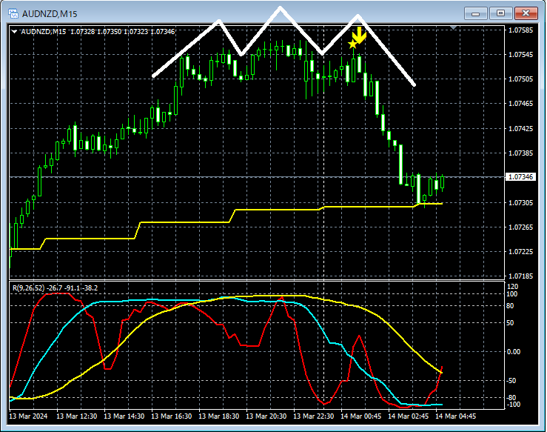Click the 13 Mar 22:30 time label
The image size is (547, 432).
pyautogui.click(x=313, y=416)
